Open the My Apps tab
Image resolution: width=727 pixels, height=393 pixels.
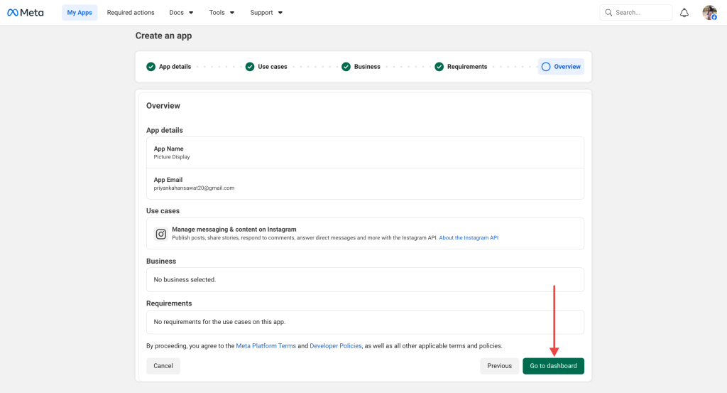click(80, 13)
